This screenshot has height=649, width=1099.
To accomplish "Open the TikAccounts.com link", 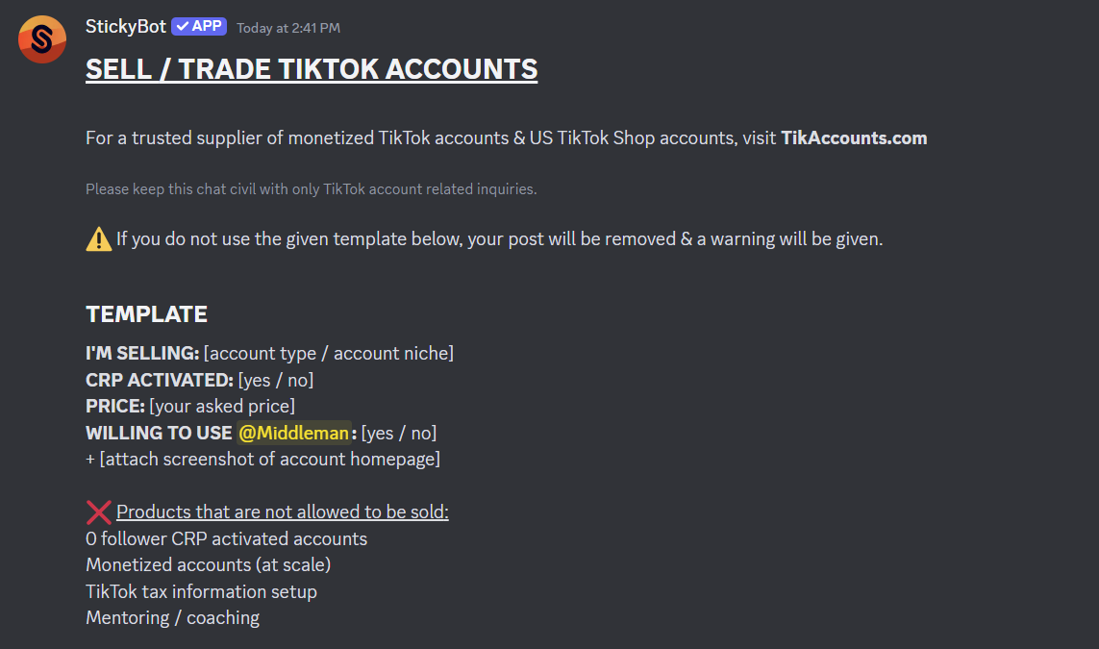I will [x=854, y=137].
